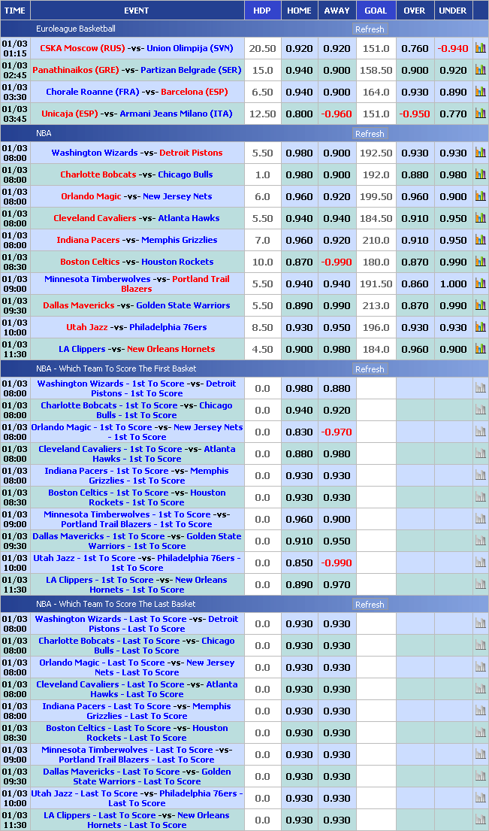The height and width of the screenshot is (831, 489).
Task: Select the HDP column header
Action: point(262,11)
